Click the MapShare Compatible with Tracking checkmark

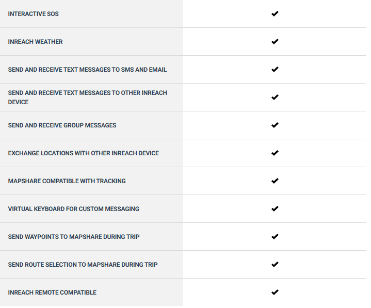coord(275,181)
